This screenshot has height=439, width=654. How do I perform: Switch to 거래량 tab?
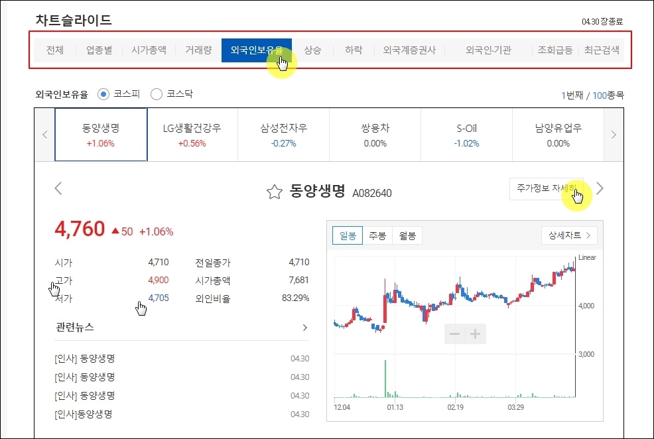(x=198, y=50)
